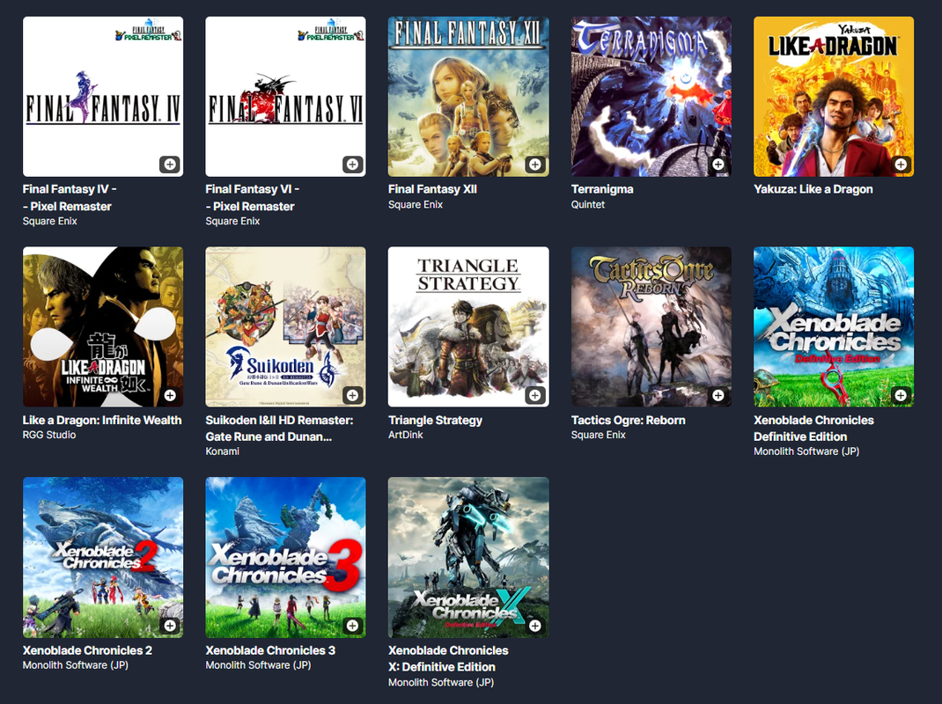The image size is (942, 704).
Task: Open Xenoblade Chronicles Definitive Edition cover image
Action: tap(834, 326)
